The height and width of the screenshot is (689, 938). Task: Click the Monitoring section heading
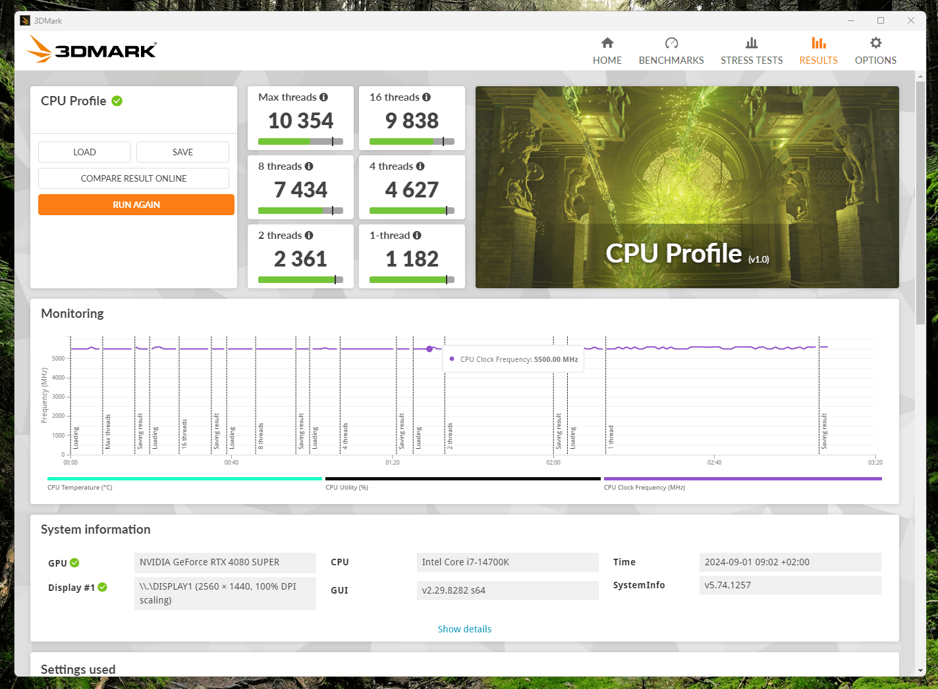click(72, 314)
